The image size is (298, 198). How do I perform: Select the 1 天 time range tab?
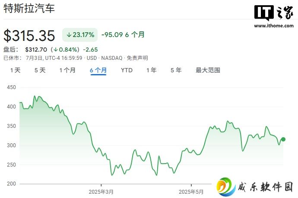pos(15,70)
